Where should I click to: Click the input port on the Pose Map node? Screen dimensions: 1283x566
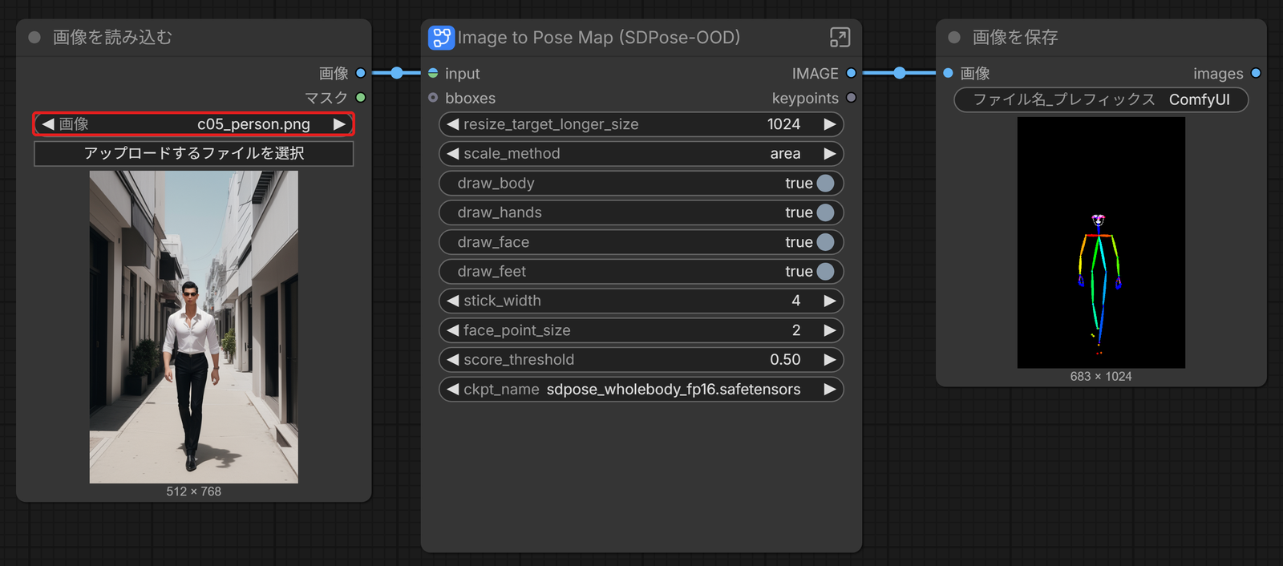pyautogui.click(x=433, y=73)
